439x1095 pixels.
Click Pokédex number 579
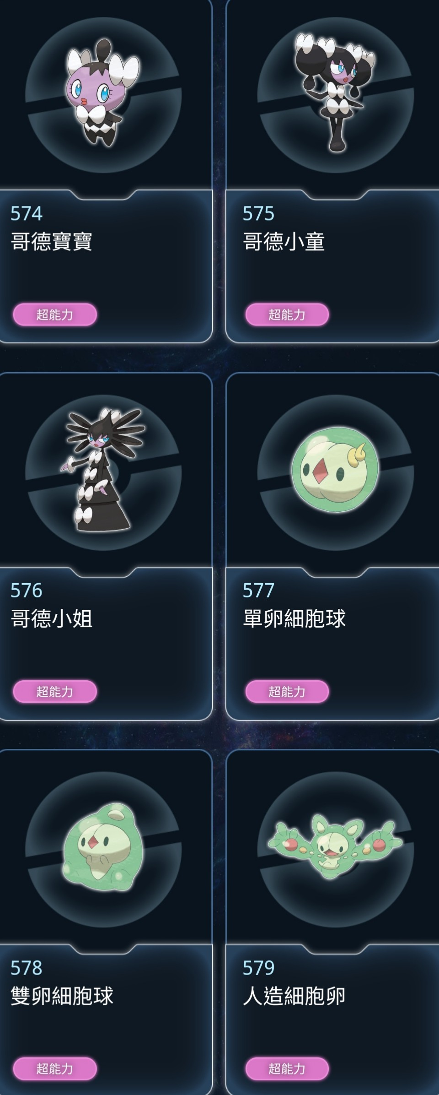click(259, 968)
